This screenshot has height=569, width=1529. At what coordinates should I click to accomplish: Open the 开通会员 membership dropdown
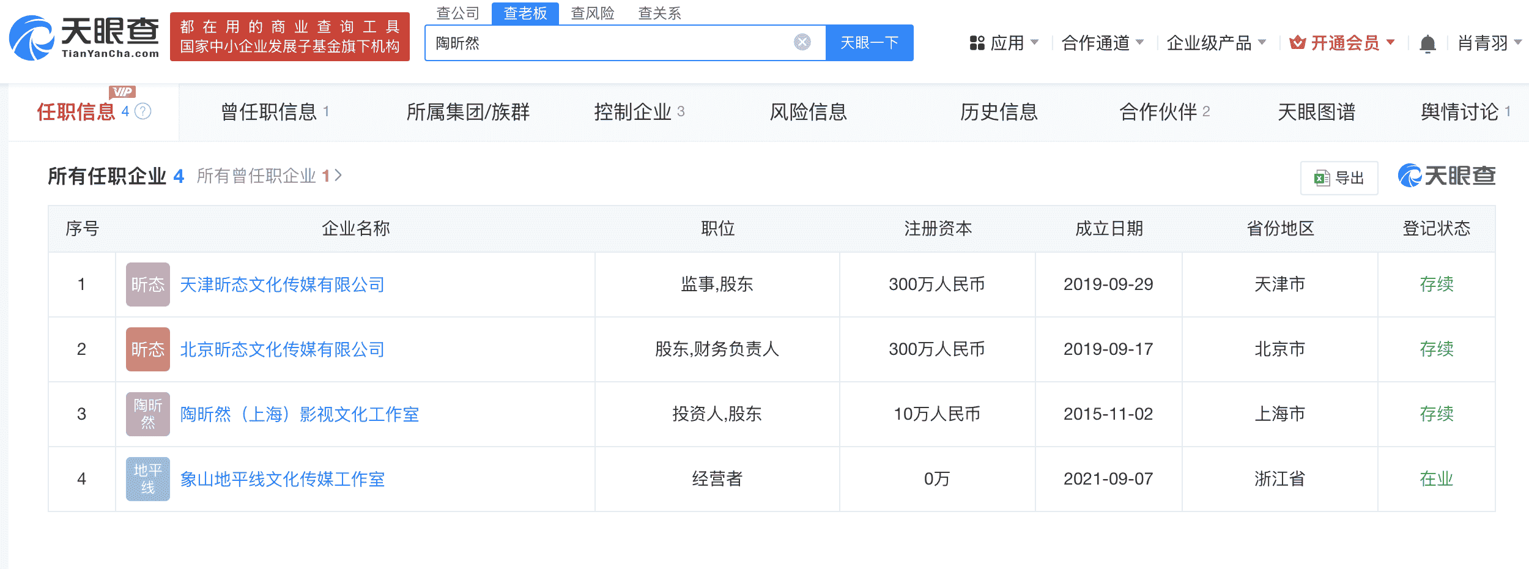coord(1342,43)
